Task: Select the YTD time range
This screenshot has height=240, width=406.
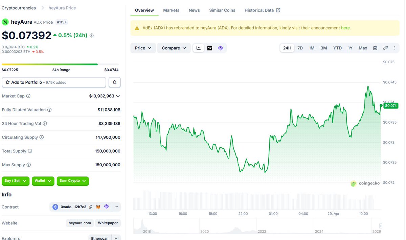Action: click(337, 48)
